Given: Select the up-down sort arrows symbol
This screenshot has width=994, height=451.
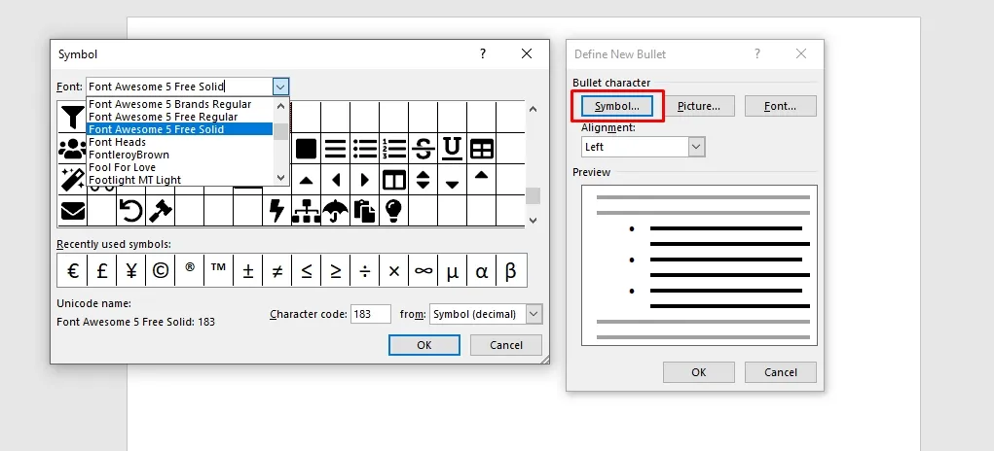Looking at the screenshot, I should click(423, 180).
